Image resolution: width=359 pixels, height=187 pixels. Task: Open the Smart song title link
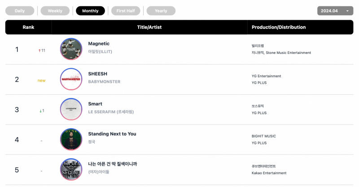point(95,104)
